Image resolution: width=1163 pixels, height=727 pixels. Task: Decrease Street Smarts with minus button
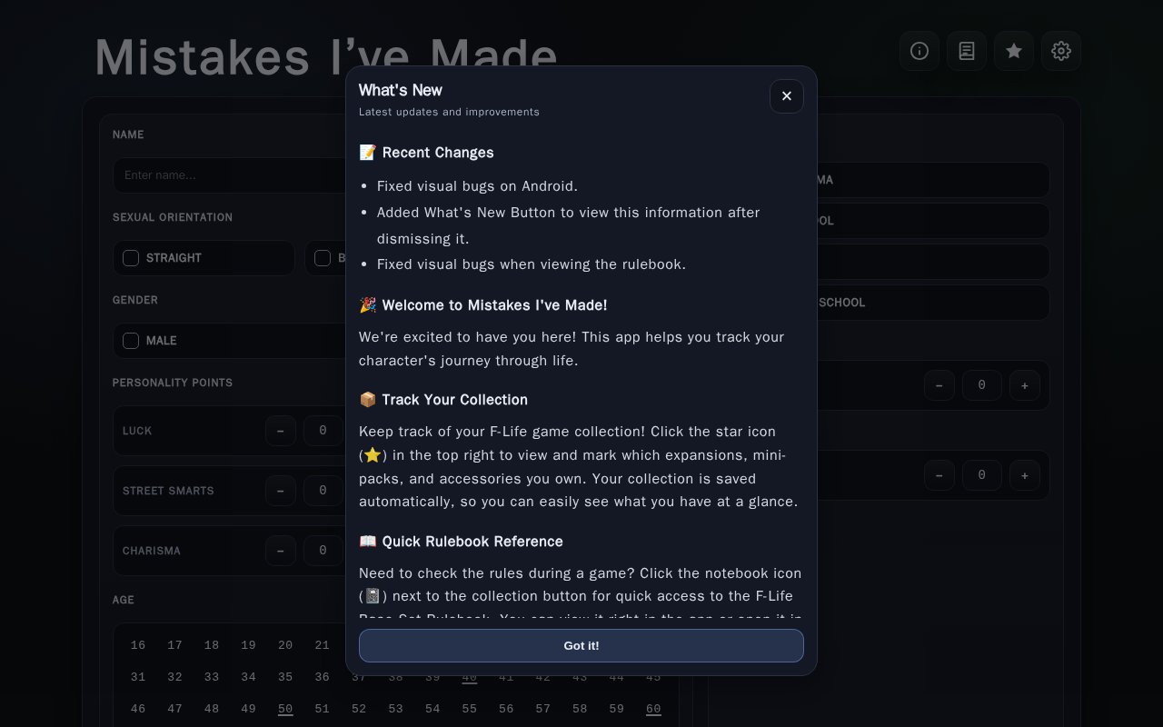281,491
